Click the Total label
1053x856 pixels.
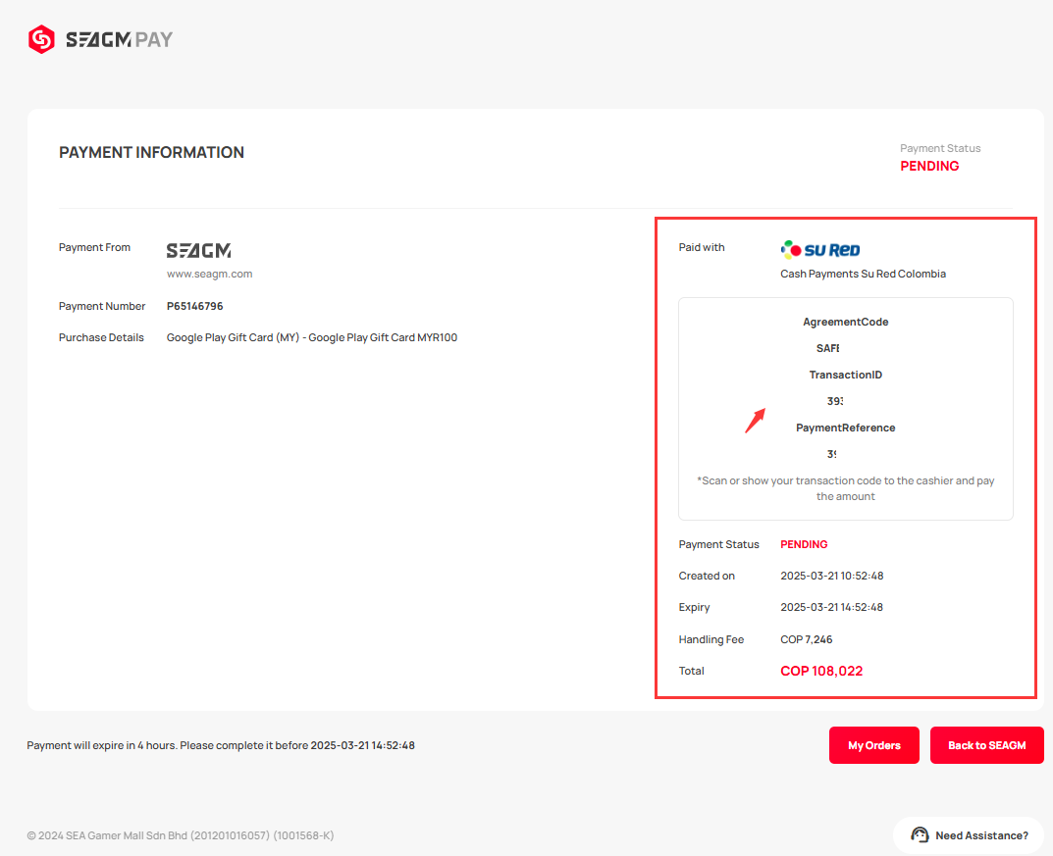[691, 671]
